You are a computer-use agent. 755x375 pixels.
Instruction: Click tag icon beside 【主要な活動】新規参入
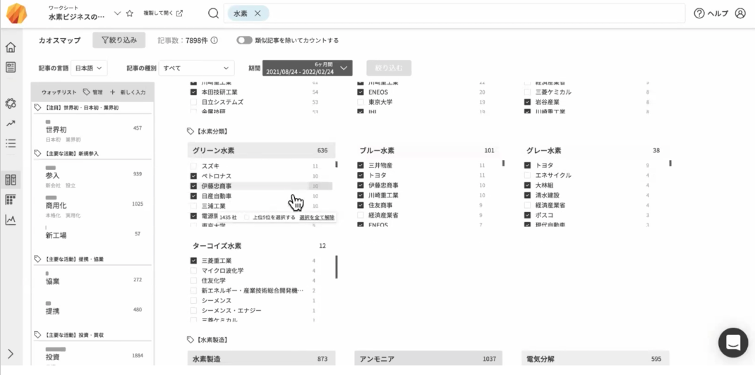pos(37,154)
